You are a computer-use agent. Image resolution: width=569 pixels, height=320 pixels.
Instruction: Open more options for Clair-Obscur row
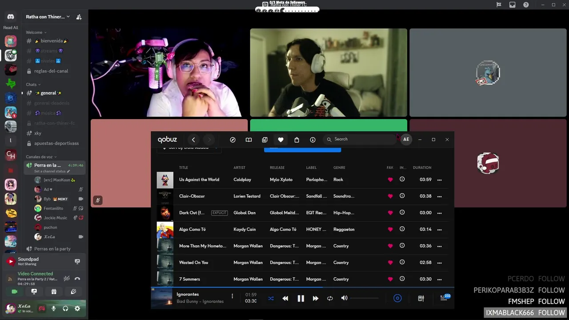[x=440, y=196]
